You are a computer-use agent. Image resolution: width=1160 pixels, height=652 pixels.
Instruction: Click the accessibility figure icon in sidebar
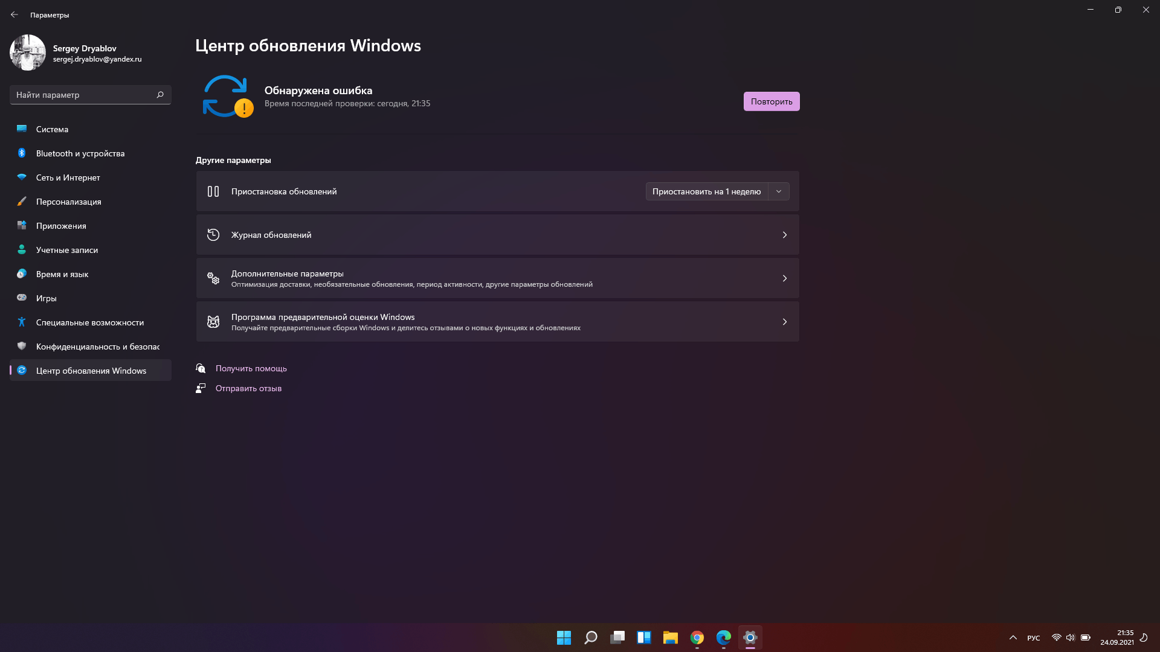tap(22, 322)
